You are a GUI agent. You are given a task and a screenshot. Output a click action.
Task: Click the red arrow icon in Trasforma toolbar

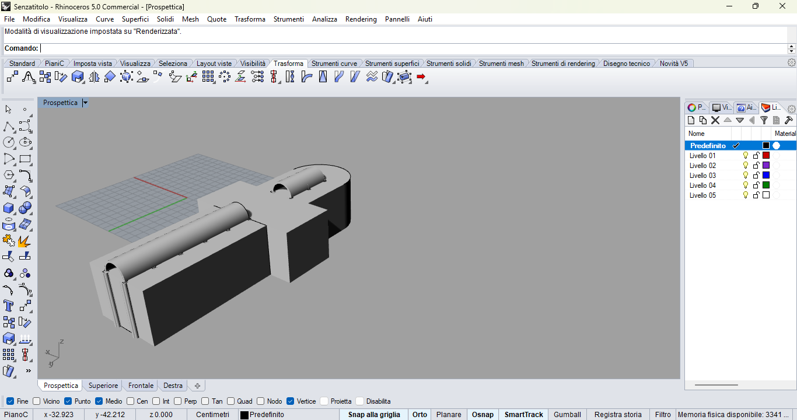coord(421,76)
